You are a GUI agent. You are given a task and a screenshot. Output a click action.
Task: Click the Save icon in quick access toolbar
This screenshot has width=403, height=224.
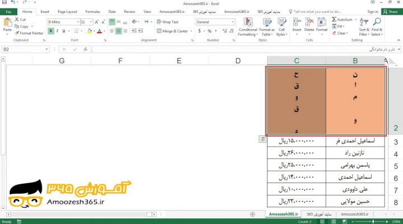[x=4, y=2]
